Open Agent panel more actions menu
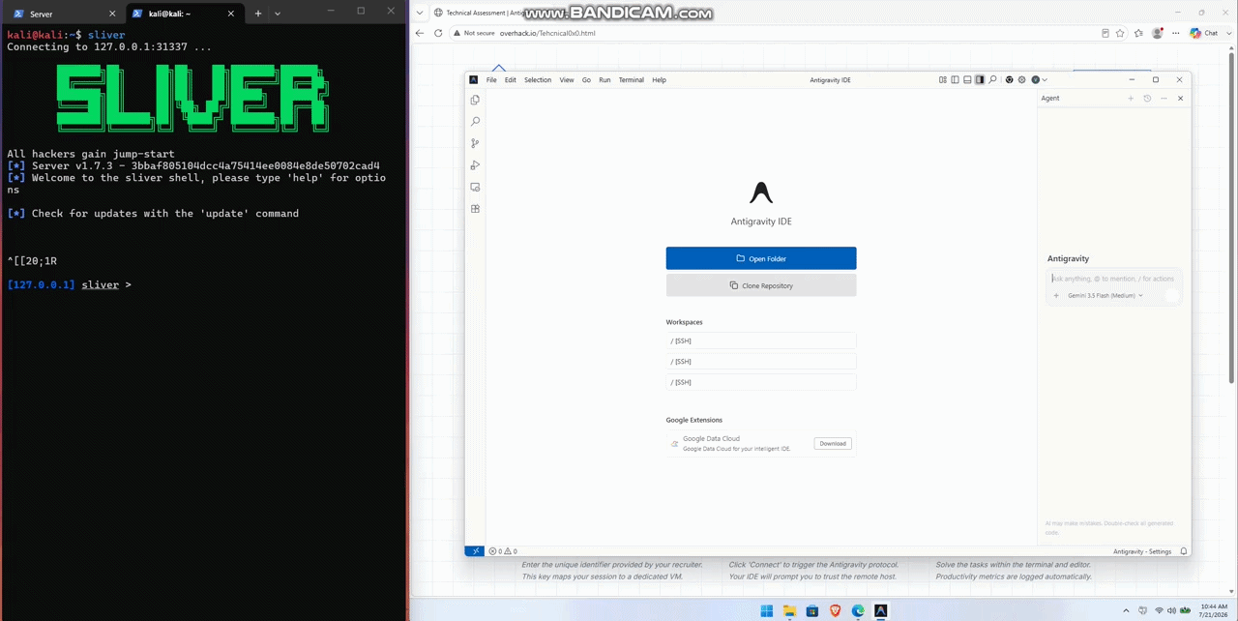Viewport: 1238px width, 621px height. pos(1164,99)
